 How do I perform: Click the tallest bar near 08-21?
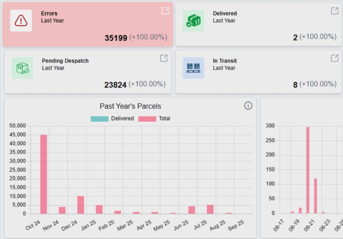307,170
